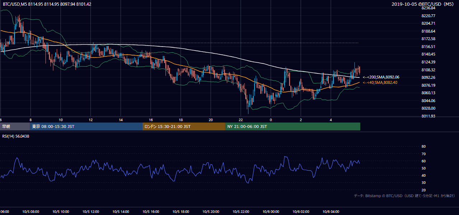This screenshot has width=459, height=215.
Task: Select the ロンドン 15:30-21:00 JST session bar
Action: point(184,126)
